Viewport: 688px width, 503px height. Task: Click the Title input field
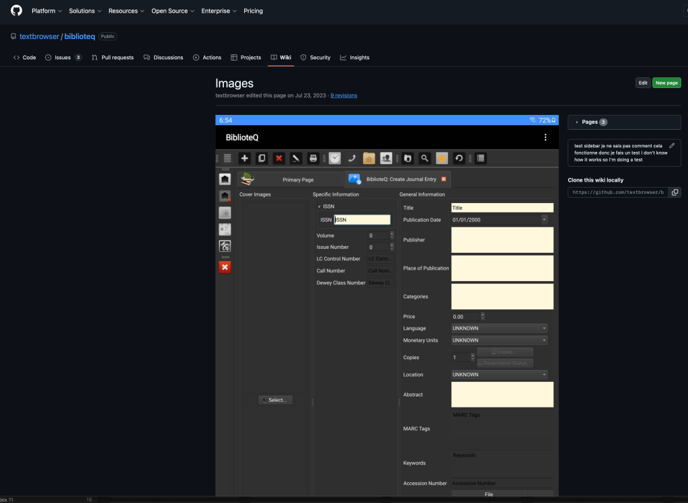[502, 208]
